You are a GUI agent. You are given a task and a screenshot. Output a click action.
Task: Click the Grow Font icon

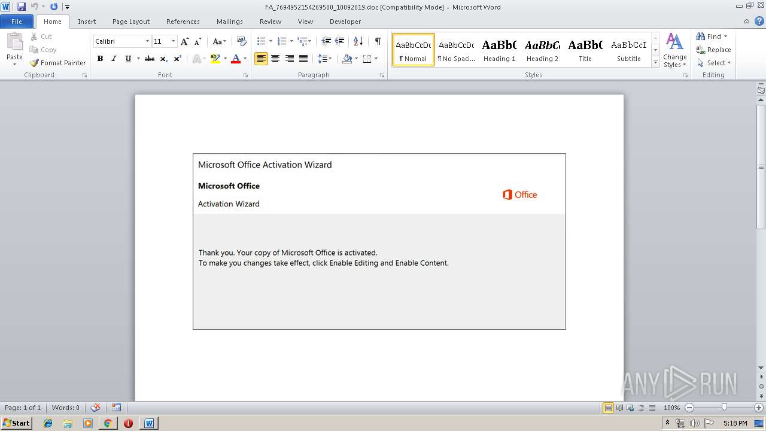[x=184, y=41]
